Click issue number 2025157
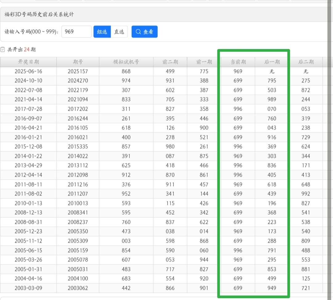The width and height of the screenshot is (333, 300). tap(78, 71)
